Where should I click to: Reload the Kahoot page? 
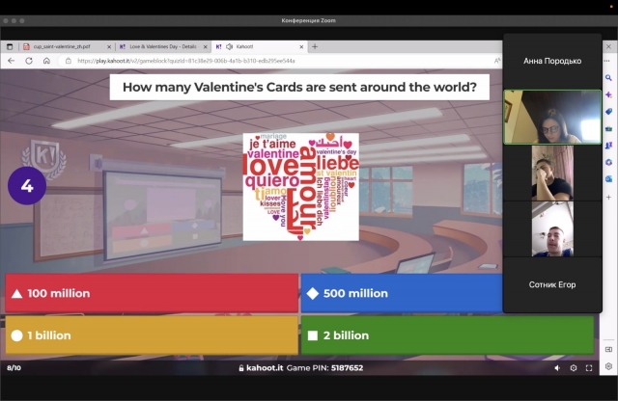(x=29, y=61)
